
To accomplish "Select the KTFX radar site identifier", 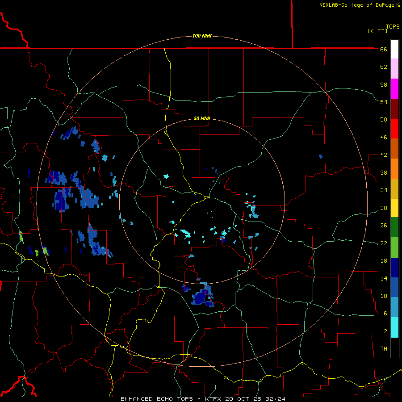I will [214, 399].
